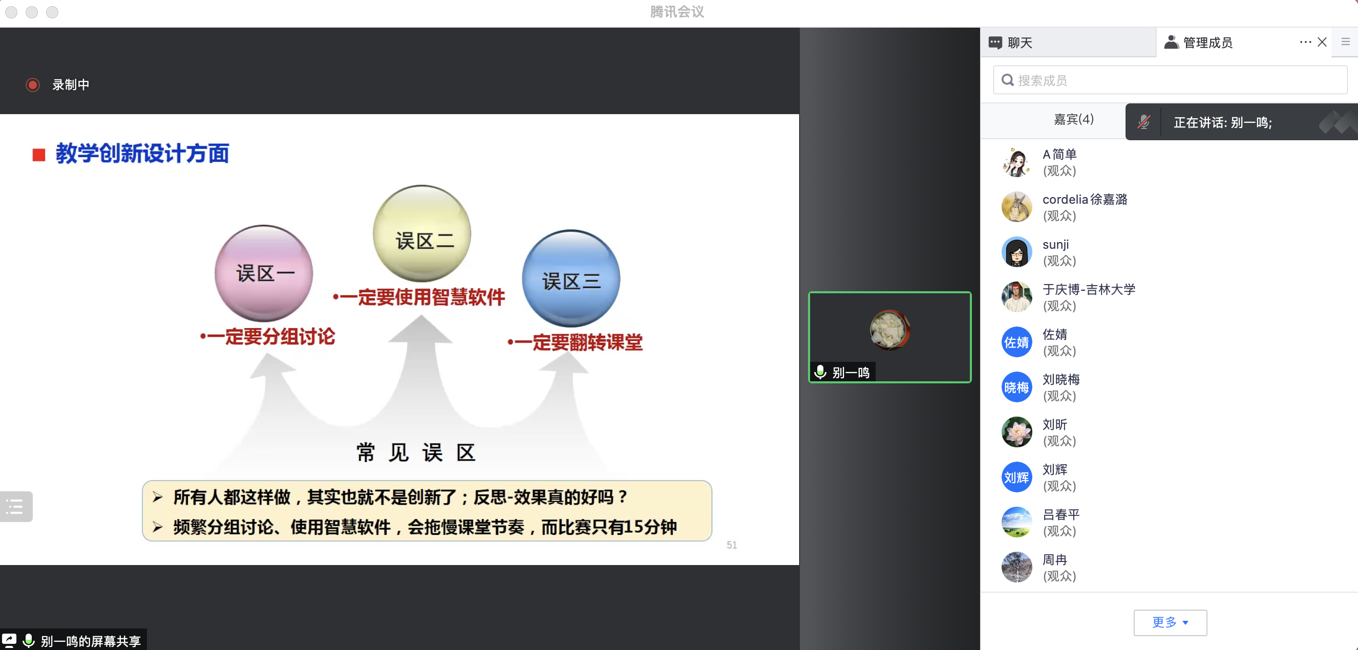Click the text 一定要使用智慧软件
The width and height of the screenshot is (1358, 650).
pos(422,297)
